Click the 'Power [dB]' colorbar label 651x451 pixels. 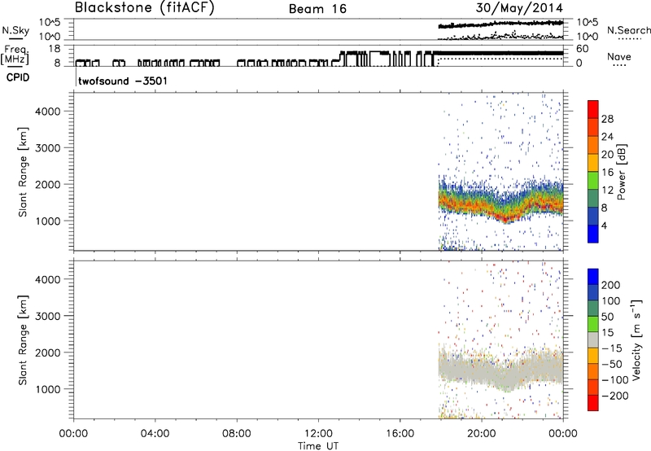(x=621, y=172)
